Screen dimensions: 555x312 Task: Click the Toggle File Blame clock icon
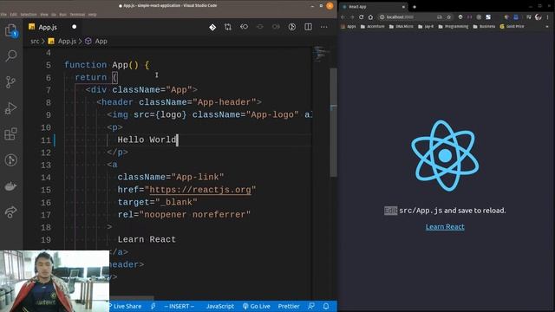pyautogui.click(x=292, y=27)
